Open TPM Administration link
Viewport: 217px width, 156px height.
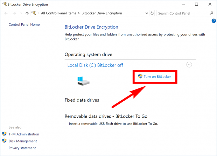tap(24, 134)
